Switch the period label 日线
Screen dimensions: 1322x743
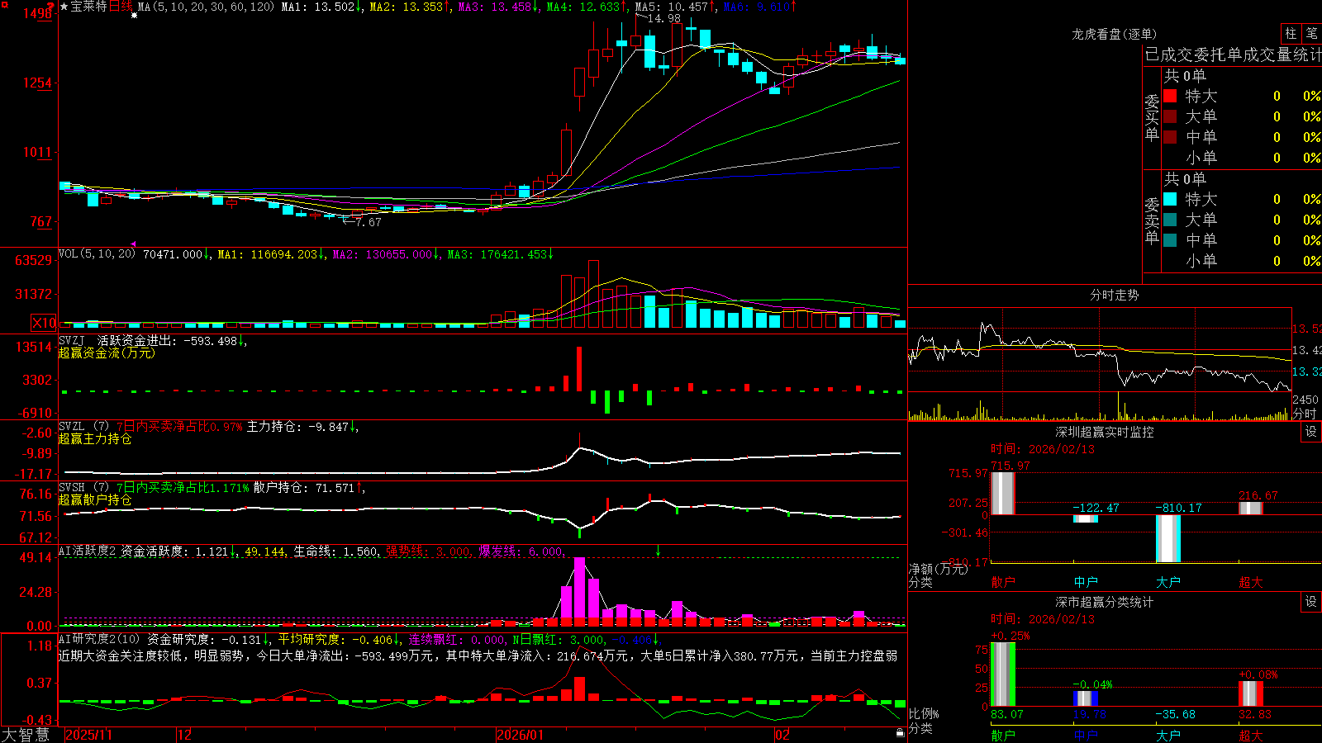121,7
